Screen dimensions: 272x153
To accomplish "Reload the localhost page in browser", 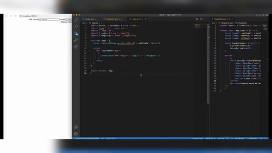I will click(15, 16).
